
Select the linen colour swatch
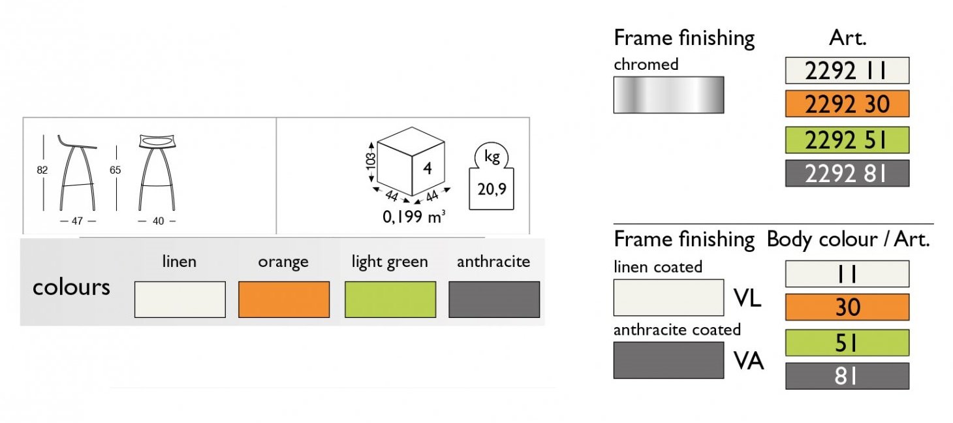[x=180, y=299]
